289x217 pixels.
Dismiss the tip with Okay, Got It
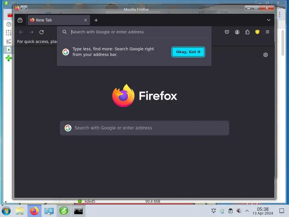click(188, 52)
